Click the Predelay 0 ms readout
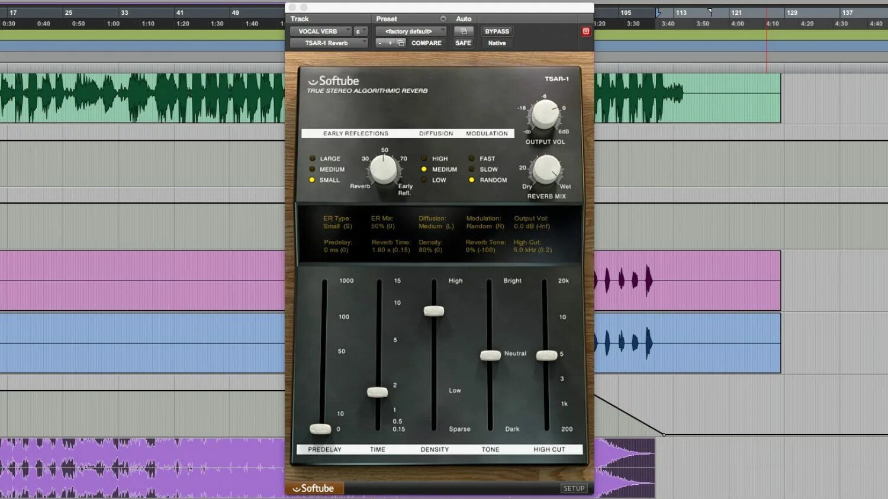 338,246
